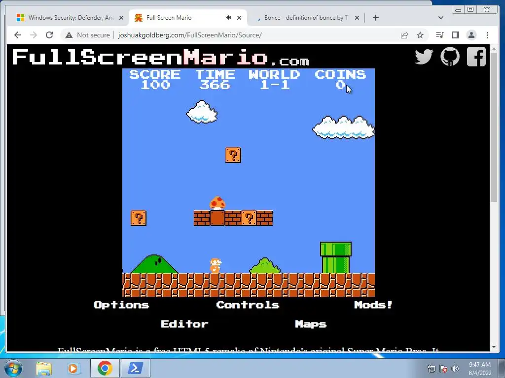The height and width of the screenshot is (378, 505).
Task: Click the WORLD 1-1 display
Action: pos(274,79)
